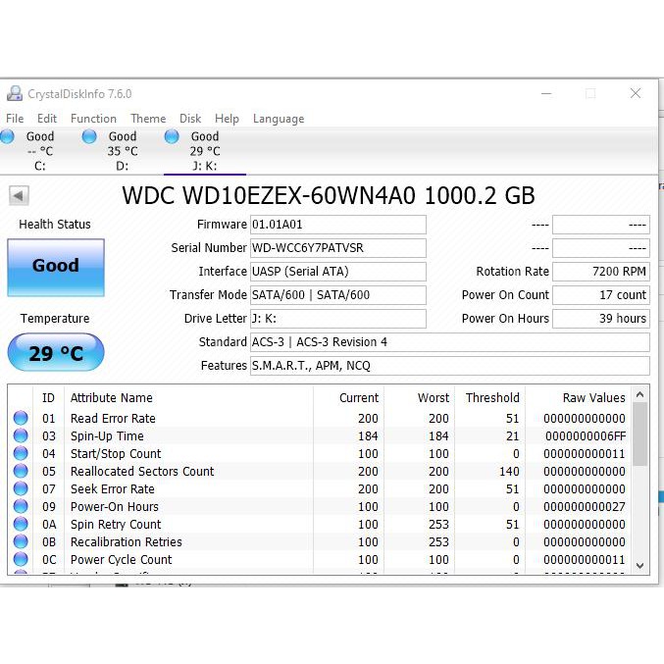Viewport: 664px width, 664px height.
Task: Click the Current column header
Action: 348,397
